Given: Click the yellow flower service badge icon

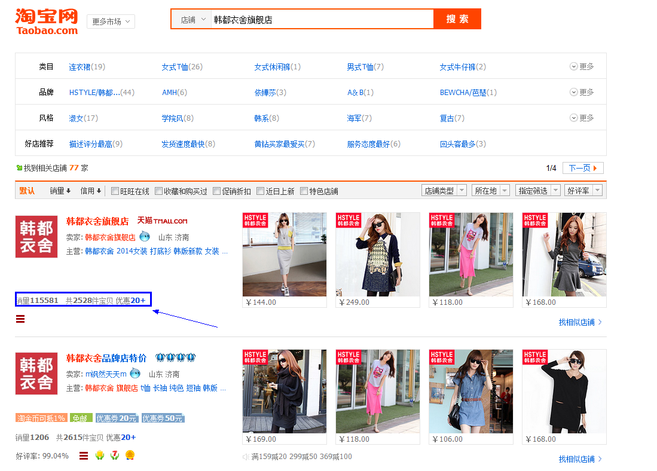Looking at the screenshot, I should click(x=99, y=455).
